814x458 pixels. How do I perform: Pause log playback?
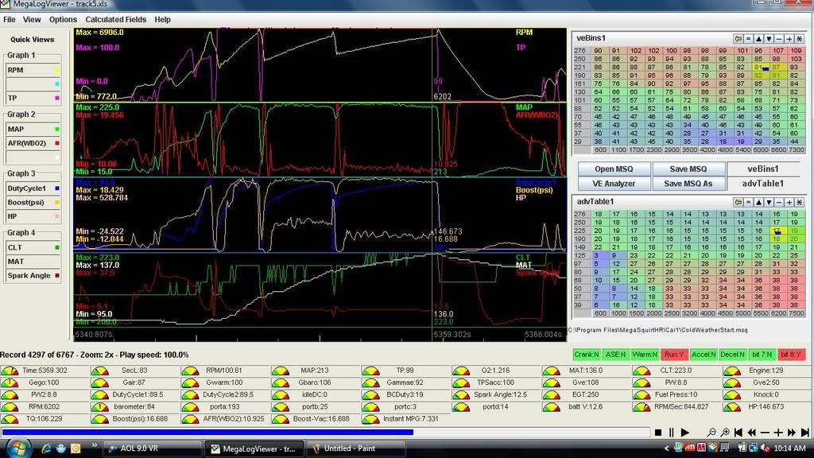(x=671, y=432)
